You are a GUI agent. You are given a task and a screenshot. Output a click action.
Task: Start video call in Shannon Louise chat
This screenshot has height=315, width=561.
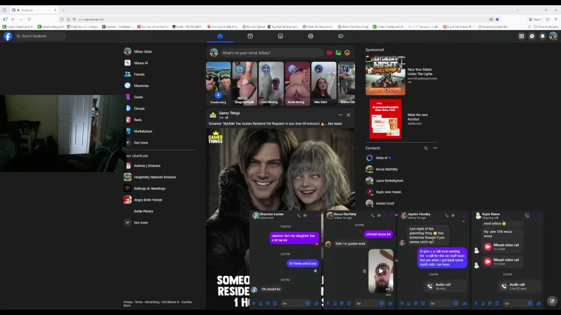(305, 215)
